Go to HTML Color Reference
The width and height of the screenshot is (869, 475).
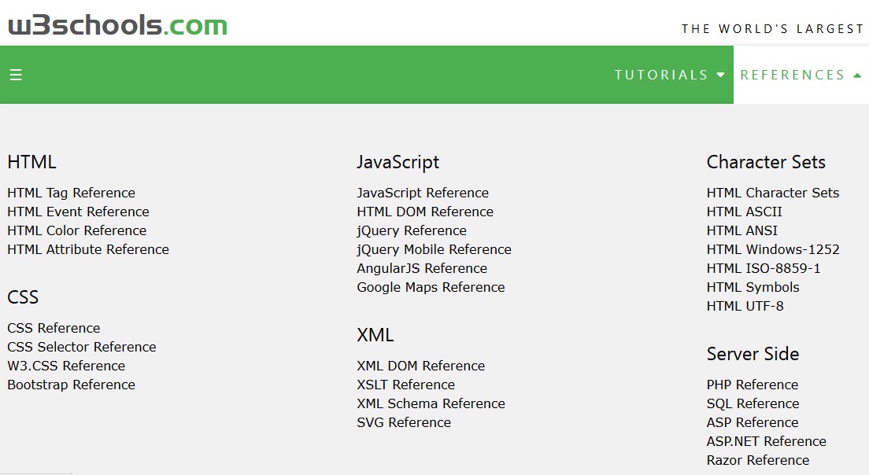(x=76, y=230)
